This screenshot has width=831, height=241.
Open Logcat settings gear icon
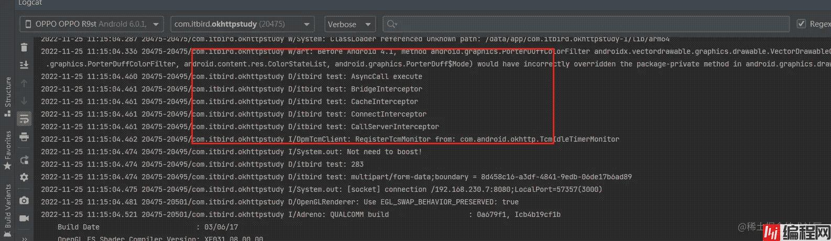(x=24, y=178)
